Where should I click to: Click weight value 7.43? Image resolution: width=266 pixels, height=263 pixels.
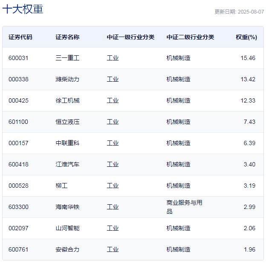[x=249, y=122]
